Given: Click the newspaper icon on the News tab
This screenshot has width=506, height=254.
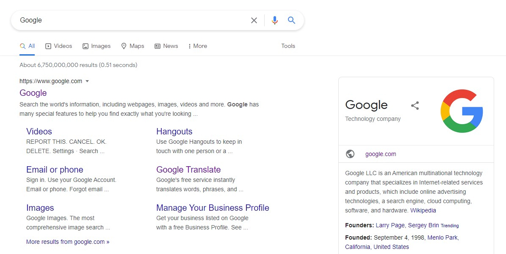Looking at the screenshot, I should [157, 46].
